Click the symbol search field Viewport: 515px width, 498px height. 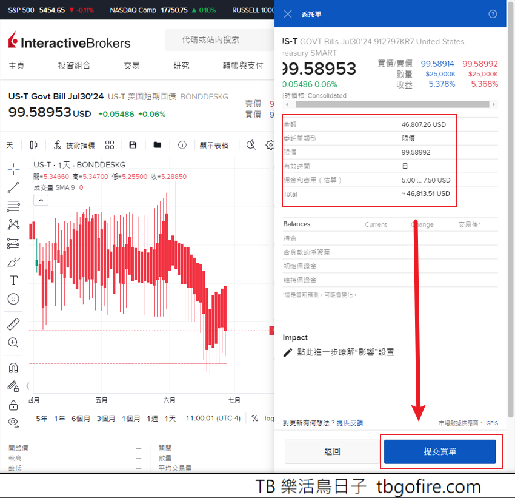tap(220, 40)
